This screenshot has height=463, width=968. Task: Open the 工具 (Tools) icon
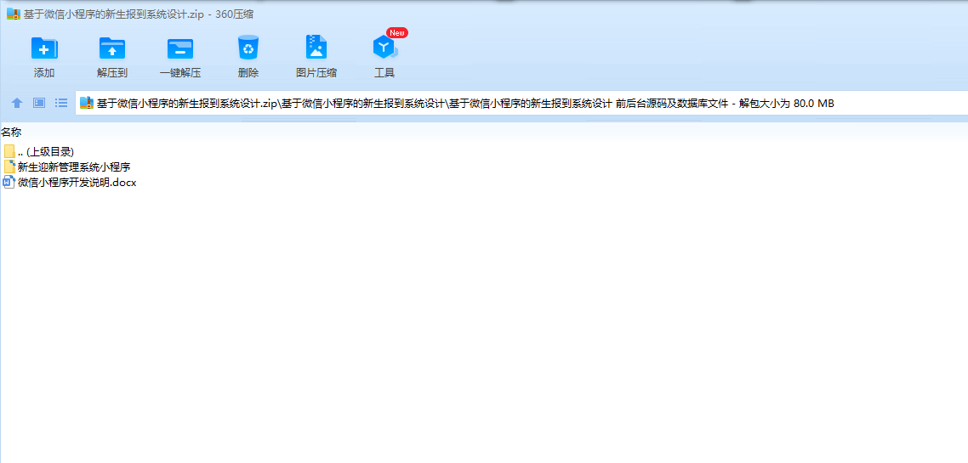tap(385, 48)
